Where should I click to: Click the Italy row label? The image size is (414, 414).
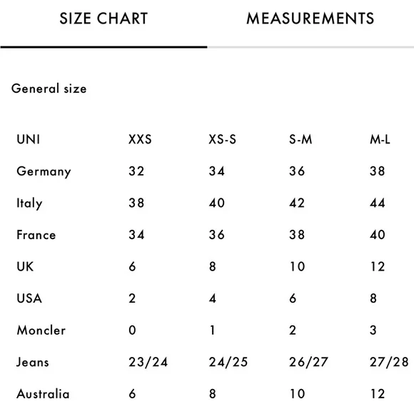(29, 203)
